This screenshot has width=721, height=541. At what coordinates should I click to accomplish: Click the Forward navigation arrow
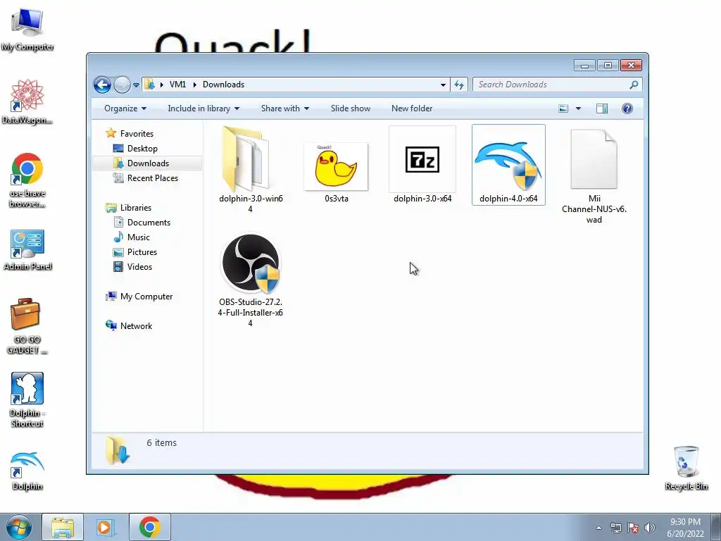pos(122,85)
